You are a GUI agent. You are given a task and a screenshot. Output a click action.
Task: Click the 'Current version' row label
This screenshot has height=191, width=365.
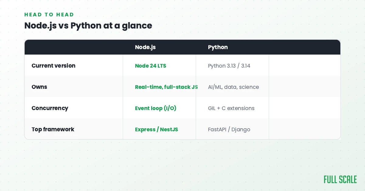[x=54, y=65]
